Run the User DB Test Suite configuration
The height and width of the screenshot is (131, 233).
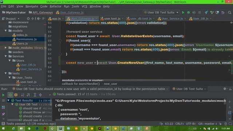[183, 13]
